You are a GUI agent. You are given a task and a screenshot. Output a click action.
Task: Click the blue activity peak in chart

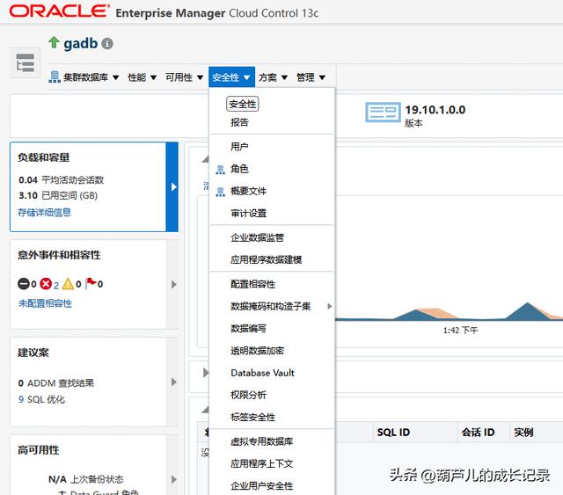pos(527,312)
